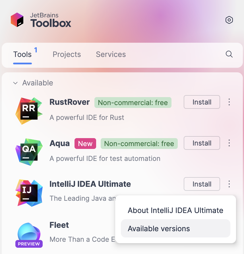Image resolution: width=244 pixels, height=254 pixels.
Task: Click the search magnifier icon
Action: click(229, 54)
